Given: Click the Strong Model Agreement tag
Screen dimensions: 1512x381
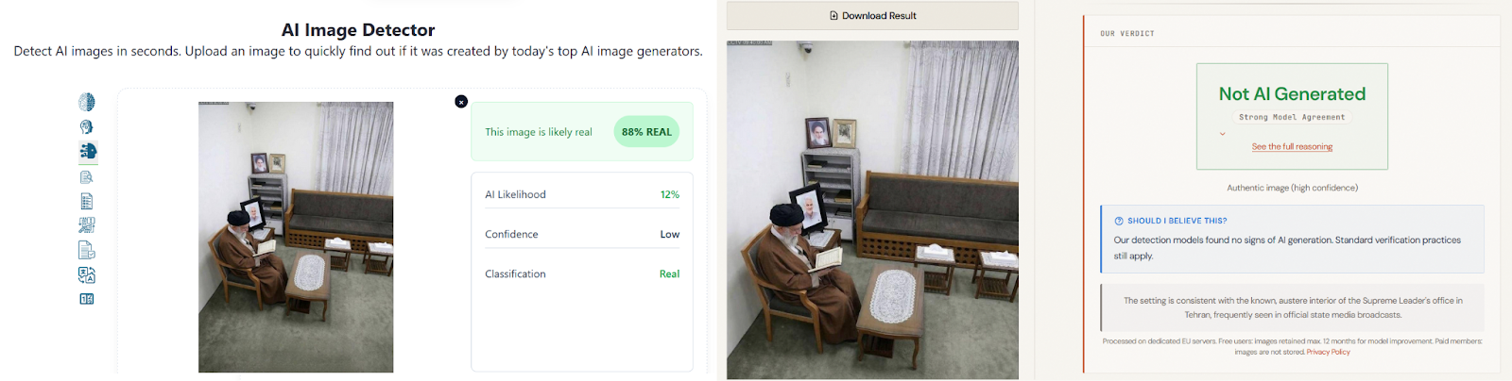Looking at the screenshot, I should coord(1292,117).
